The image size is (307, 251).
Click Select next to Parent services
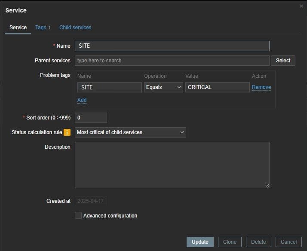coord(283,61)
